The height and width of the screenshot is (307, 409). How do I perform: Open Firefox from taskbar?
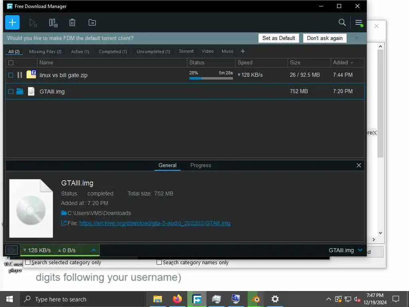(x=177, y=299)
